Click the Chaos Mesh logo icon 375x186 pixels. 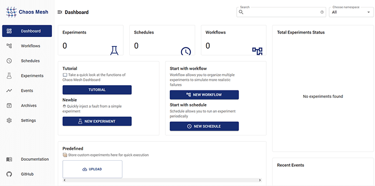pos(11,12)
